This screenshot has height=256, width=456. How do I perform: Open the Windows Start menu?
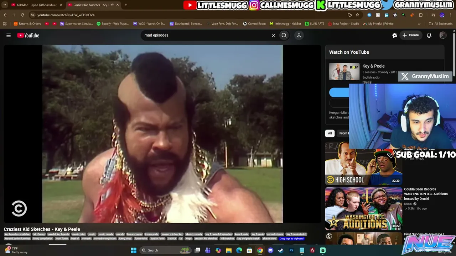(134, 250)
